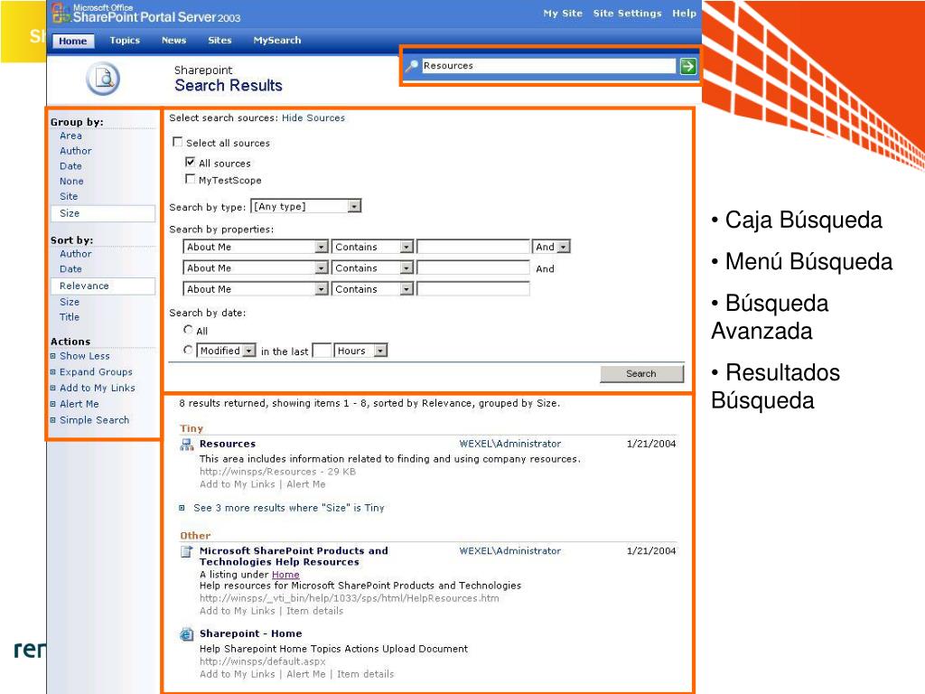Sort results by Title

[70, 317]
